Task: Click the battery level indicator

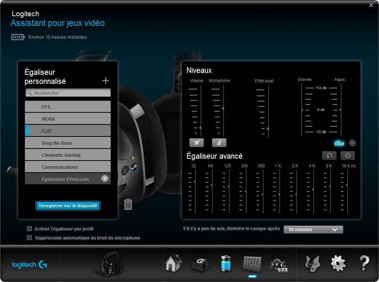Action: (x=18, y=37)
